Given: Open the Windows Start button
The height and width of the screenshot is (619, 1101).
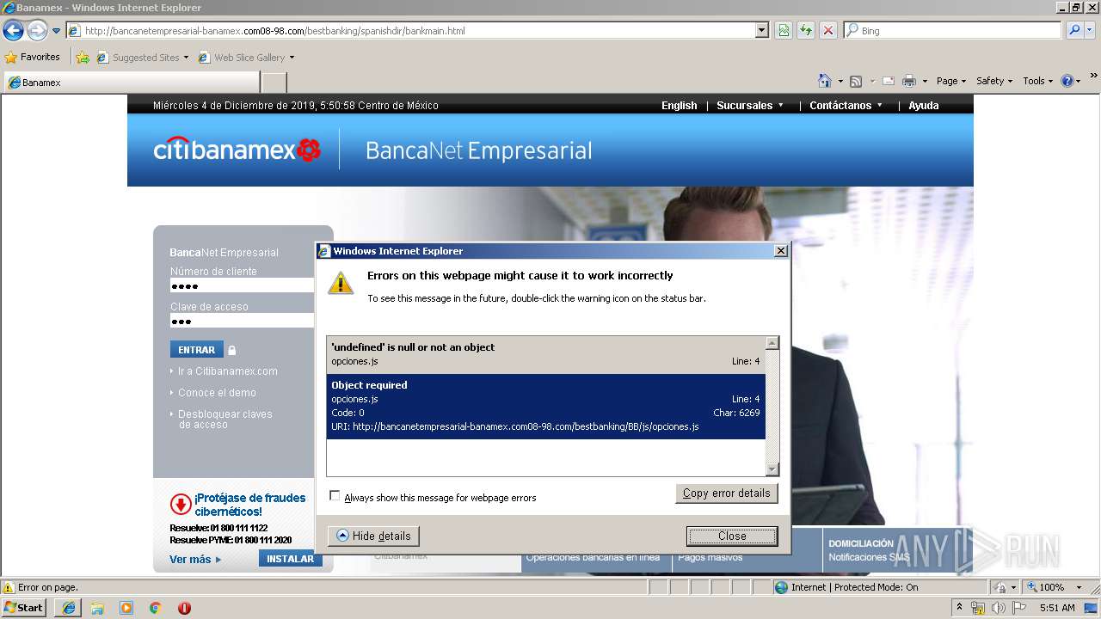Looking at the screenshot, I should (x=24, y=607).
